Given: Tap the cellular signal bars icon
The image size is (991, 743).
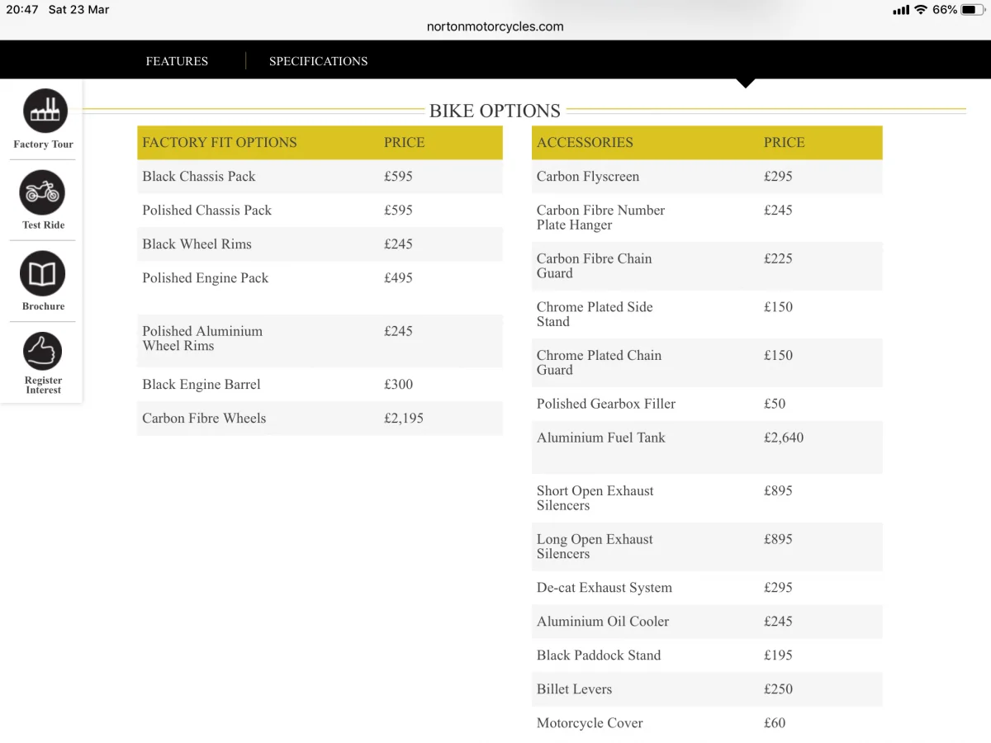Looking at the screenshot, I should (x=900, y=10).
